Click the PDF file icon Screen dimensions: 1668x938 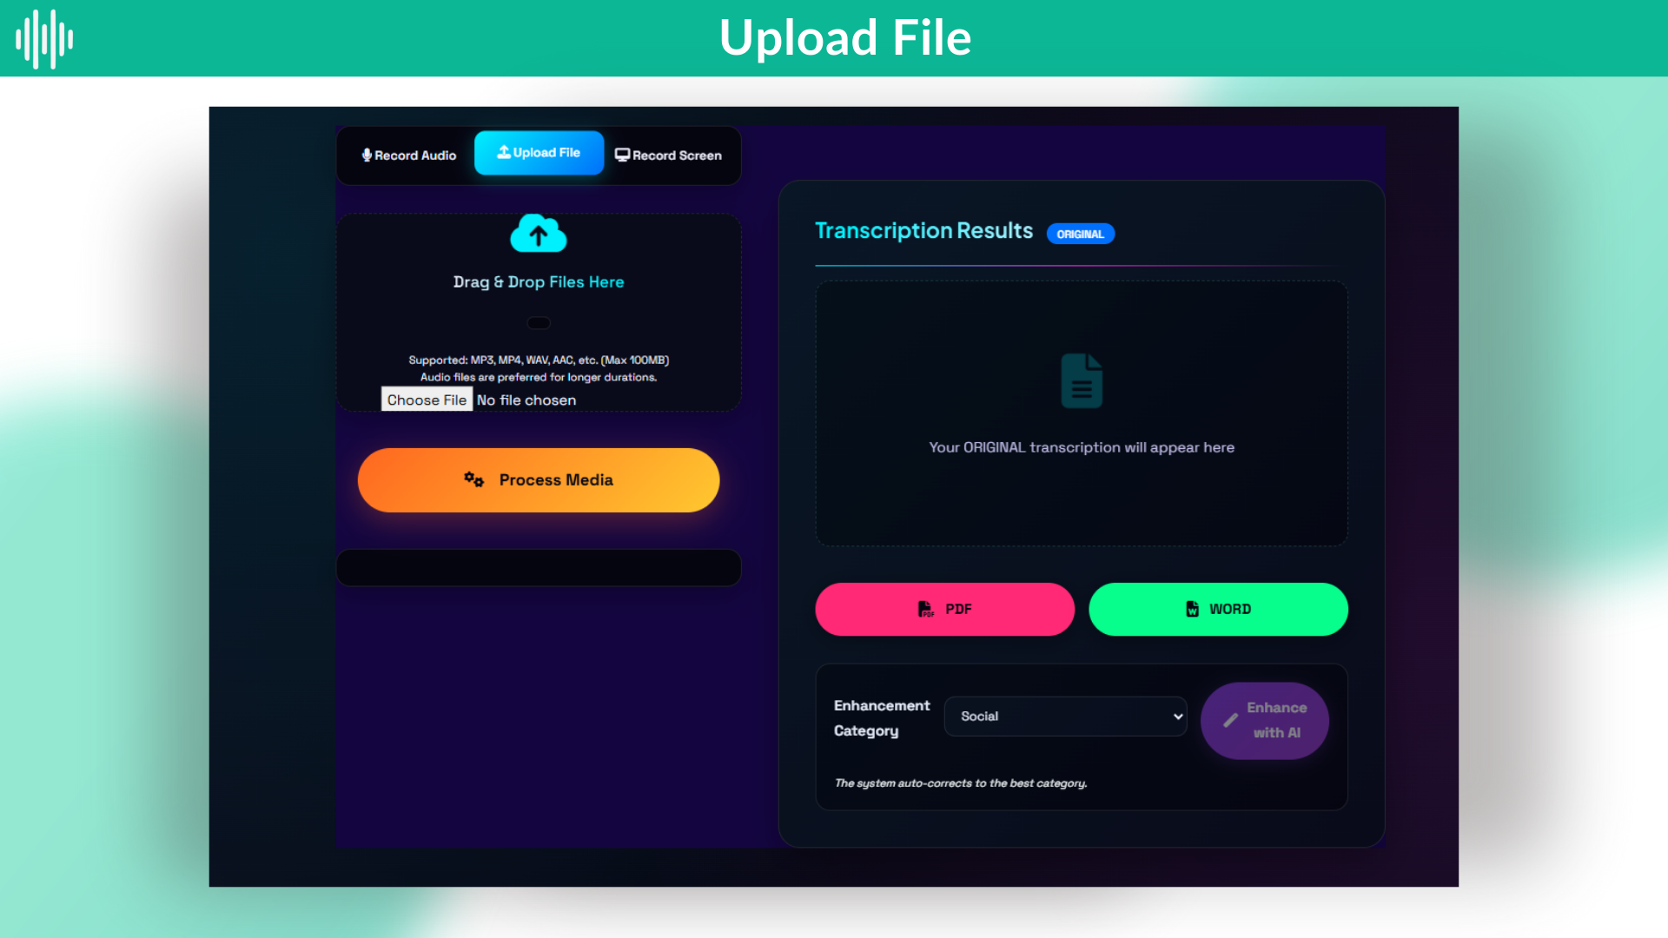pyautogui.click(x=925, y=609)
